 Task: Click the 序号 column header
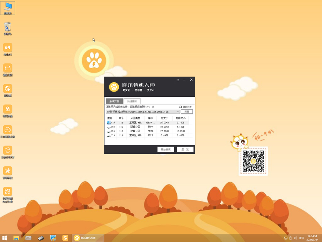[x=121, y=118]
